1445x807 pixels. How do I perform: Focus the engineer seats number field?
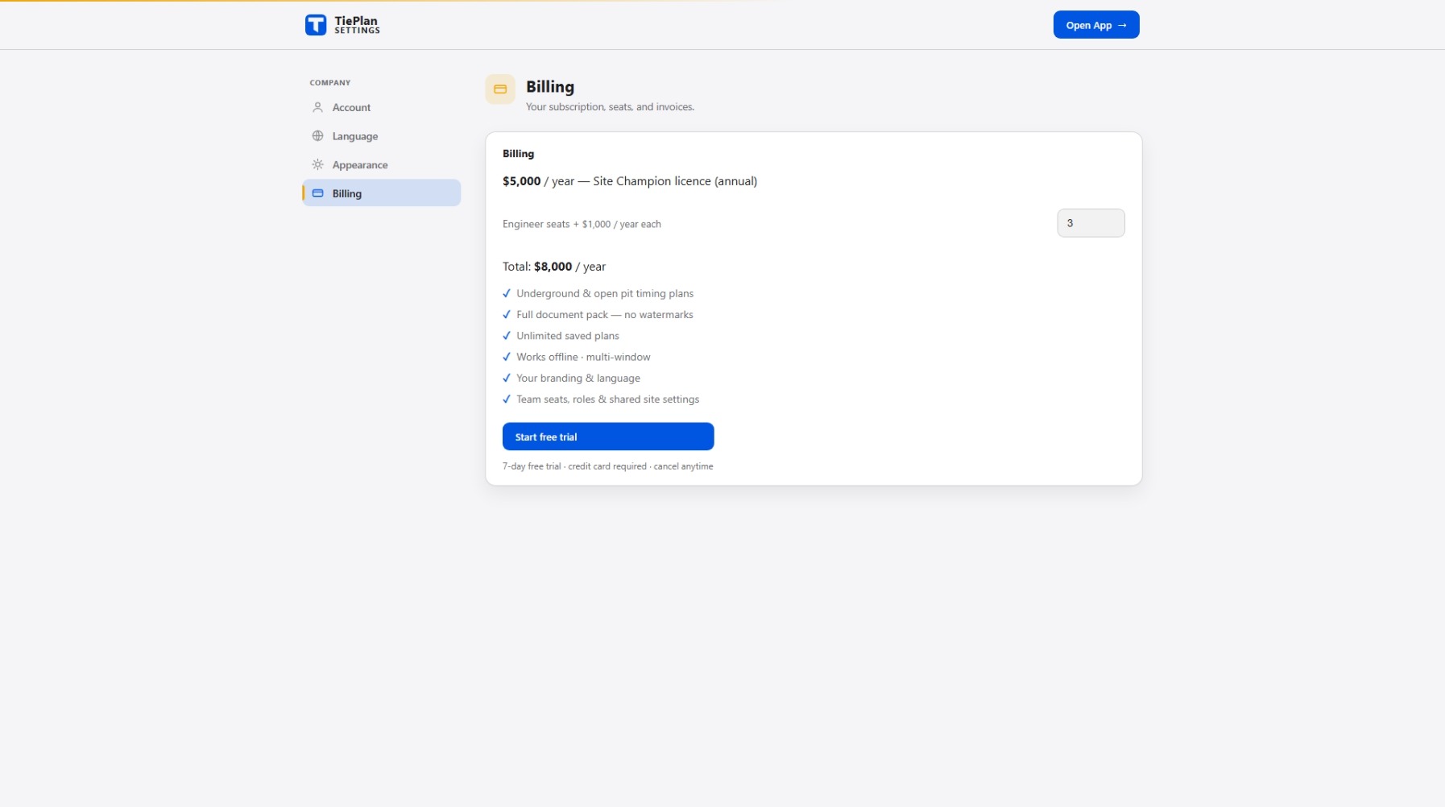[x=1091, y=223]
